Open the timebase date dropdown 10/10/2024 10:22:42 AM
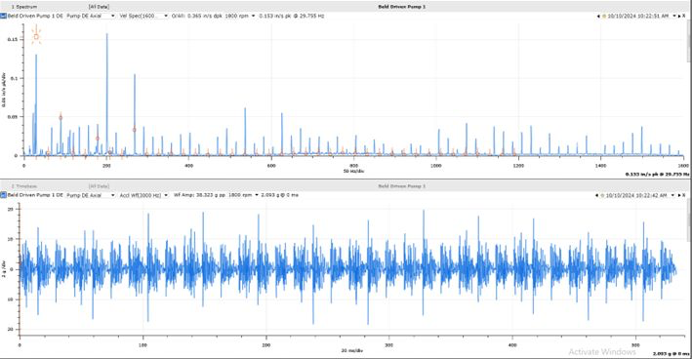The height and width of the screenshot is (359, 692). coord(639,195)
